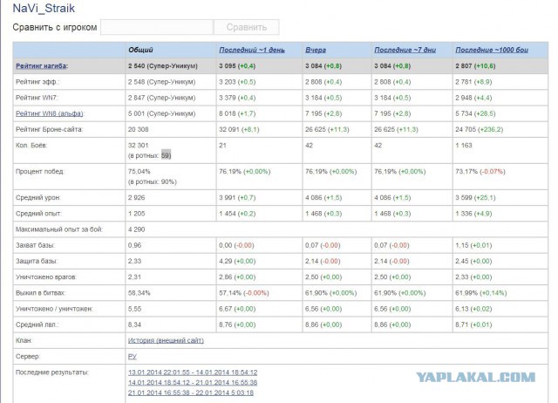
Task: Click the 5,55 destroyed ratio value
Action: pos(135,309)
